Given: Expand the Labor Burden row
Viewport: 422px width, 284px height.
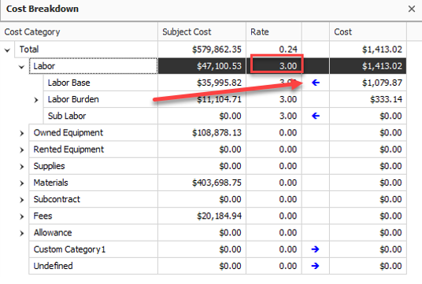Looking at the screenshot, I should [x=36, y=100].
